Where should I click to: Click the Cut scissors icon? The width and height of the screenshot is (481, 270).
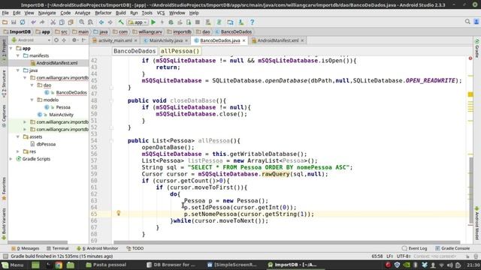click(x=53, y=22)
